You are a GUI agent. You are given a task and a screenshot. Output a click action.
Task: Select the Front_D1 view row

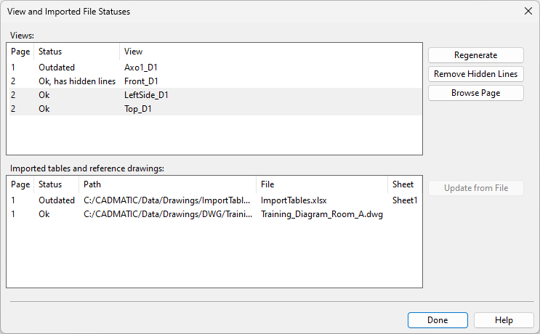click(214, 81)
